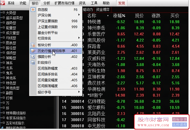Select 打板 in indicator tree
Screen dimensions: 190x130
[x=9, y=98]
